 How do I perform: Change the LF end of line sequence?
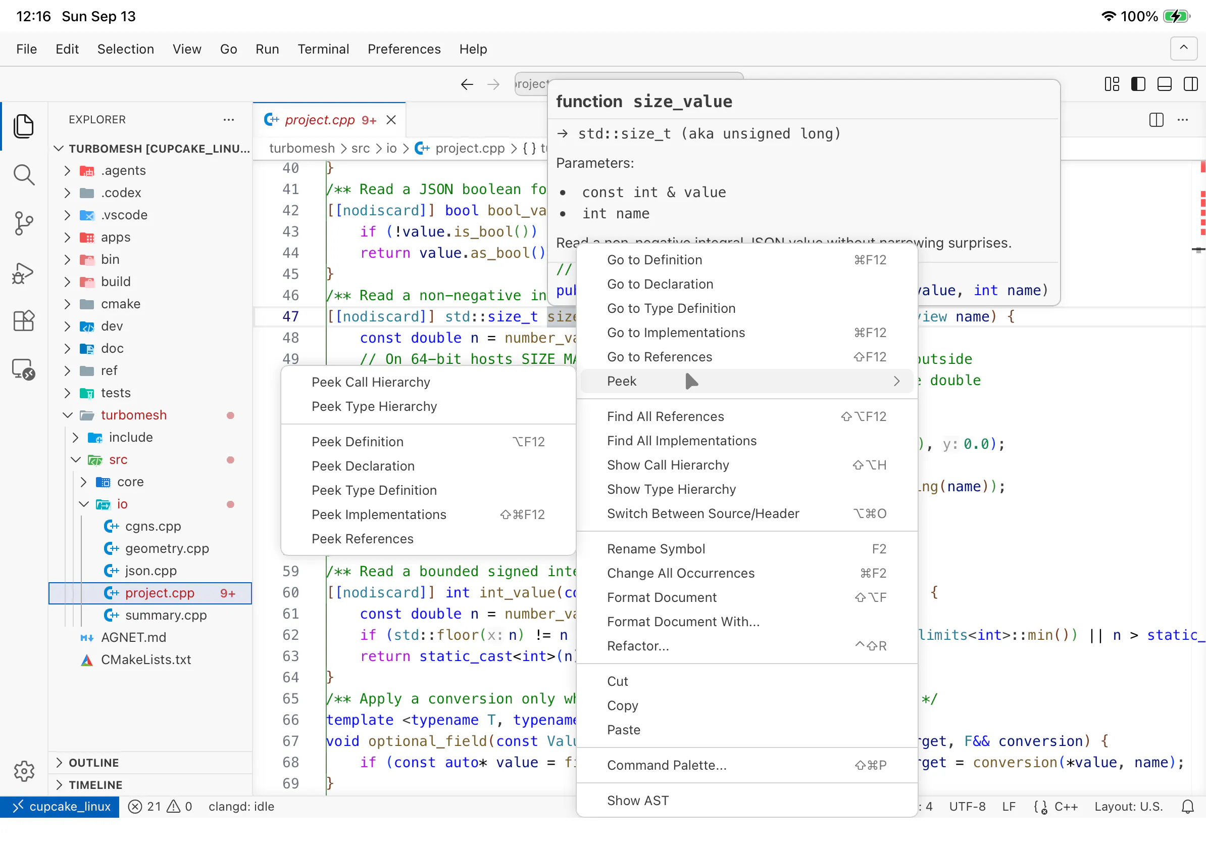tap(1009, 807)
